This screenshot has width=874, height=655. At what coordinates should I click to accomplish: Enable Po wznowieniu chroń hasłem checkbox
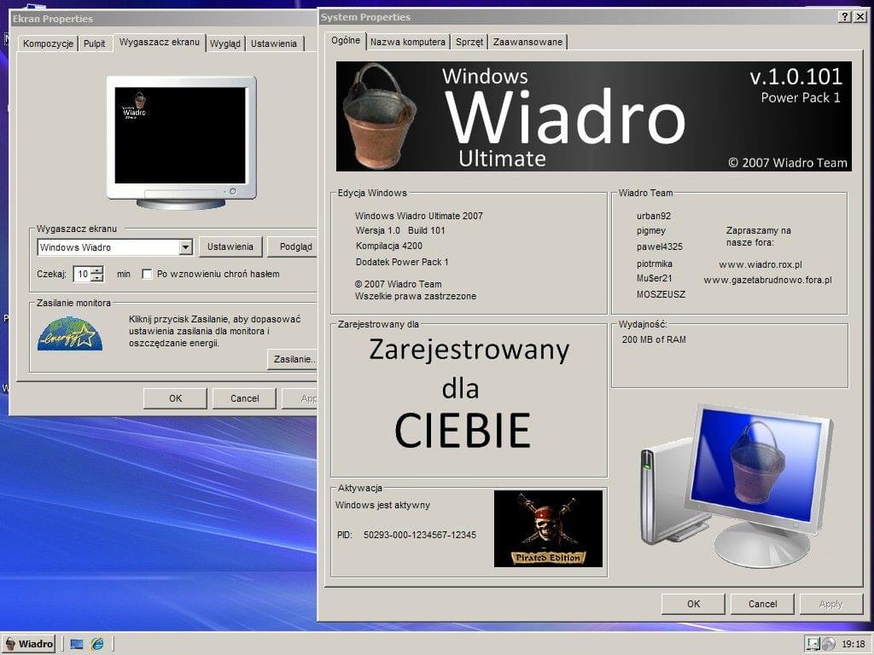147,274
